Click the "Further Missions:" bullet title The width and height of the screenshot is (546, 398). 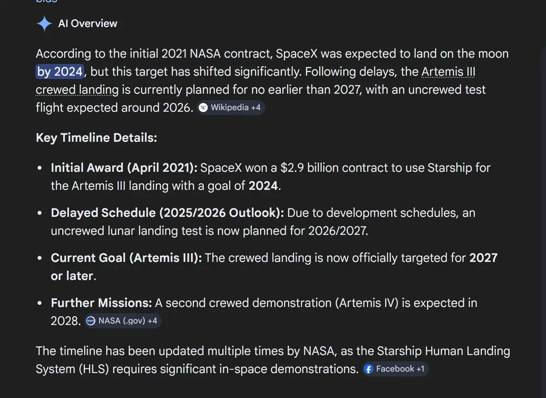point(101,303)
